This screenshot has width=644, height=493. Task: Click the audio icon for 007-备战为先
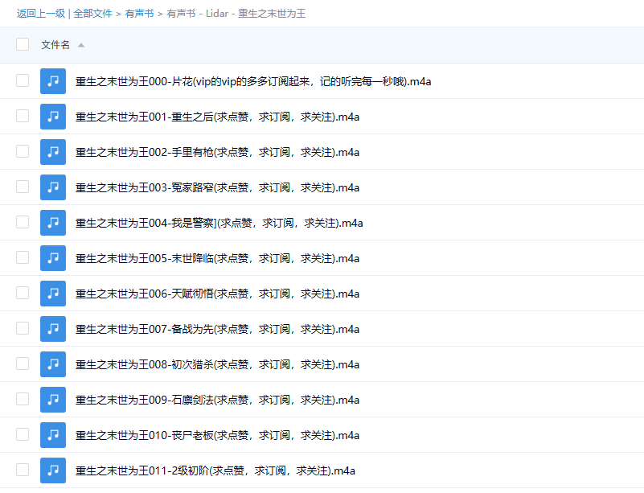pyautogui.click(x=52, y=329)
